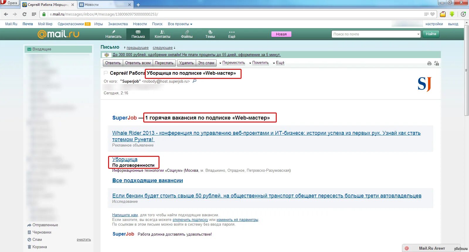Reload the page with the refresh icon
The height and width of the screenshot is (252, 469).
tap(24, 14)
